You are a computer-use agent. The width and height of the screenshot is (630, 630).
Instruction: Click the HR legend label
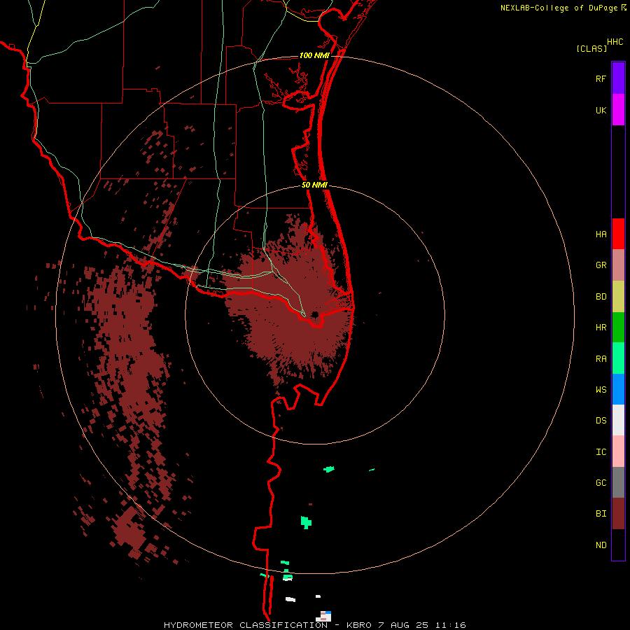601,328
